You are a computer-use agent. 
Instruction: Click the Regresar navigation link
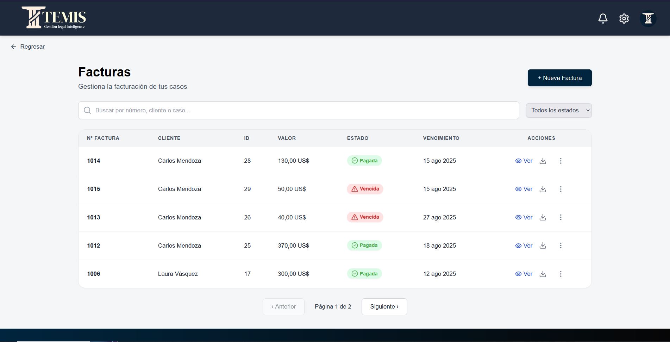[x=32, y=46]
